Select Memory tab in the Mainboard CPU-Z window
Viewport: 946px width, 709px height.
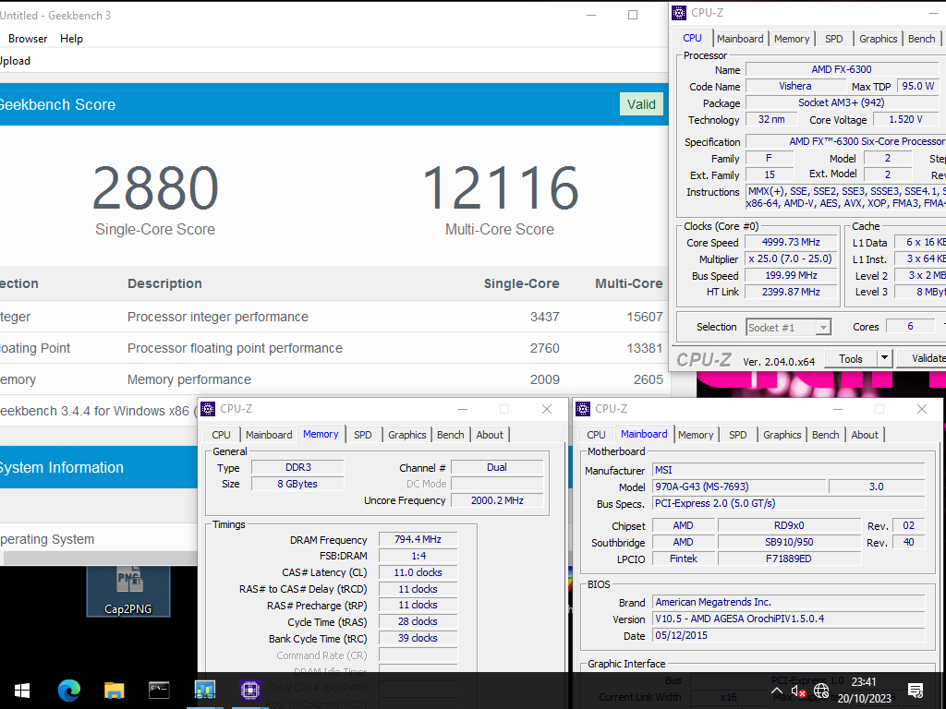pyautogui.click(x=696, y=435)
